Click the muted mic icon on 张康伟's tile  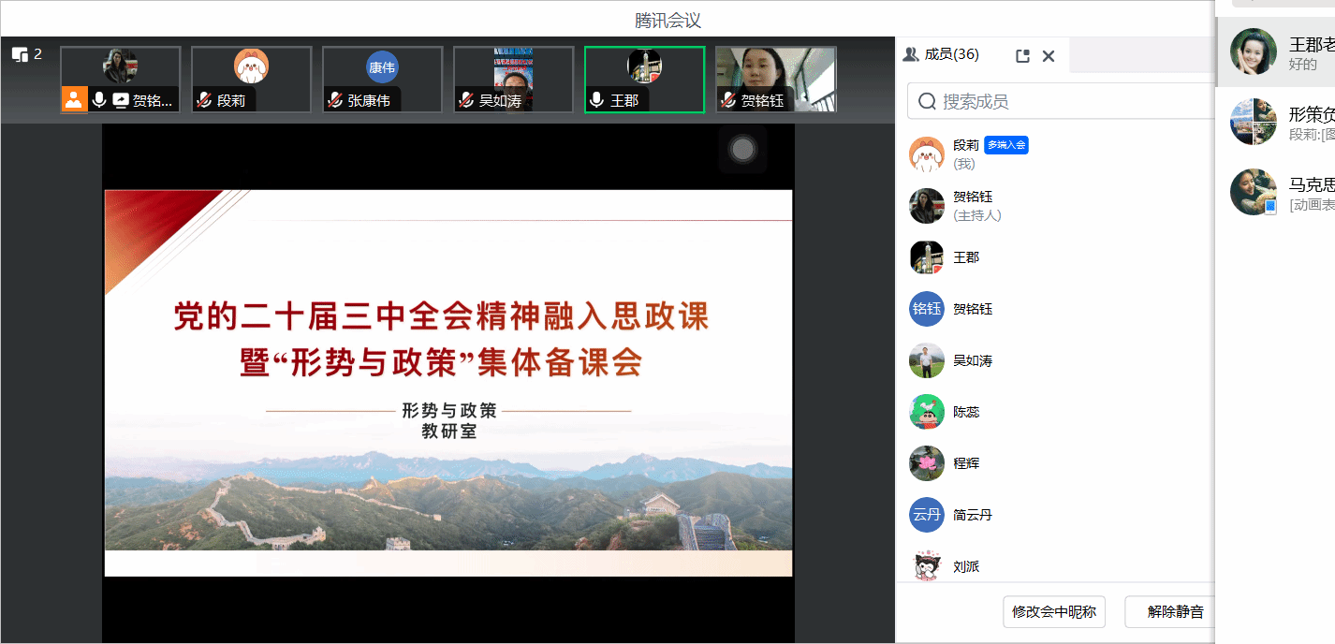(335, 100)
